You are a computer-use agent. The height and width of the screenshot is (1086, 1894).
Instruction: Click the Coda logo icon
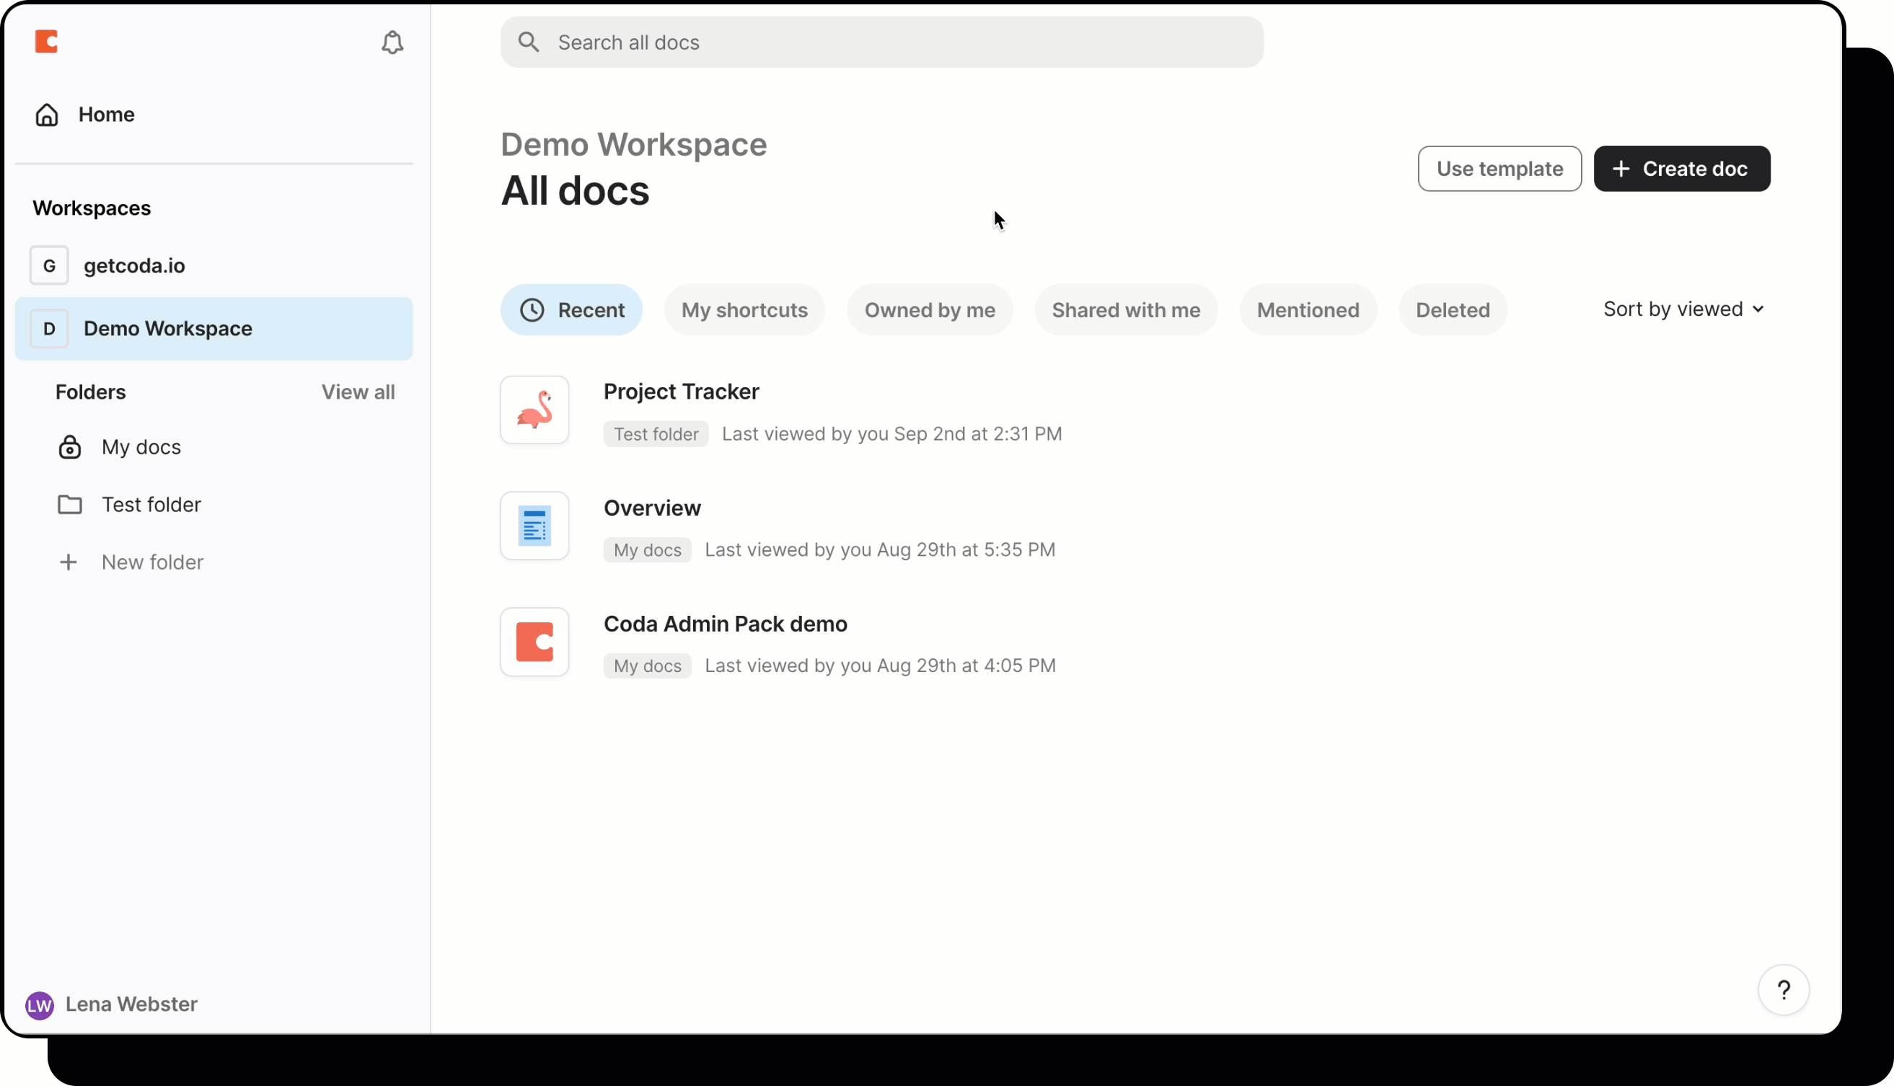point(46,41)
